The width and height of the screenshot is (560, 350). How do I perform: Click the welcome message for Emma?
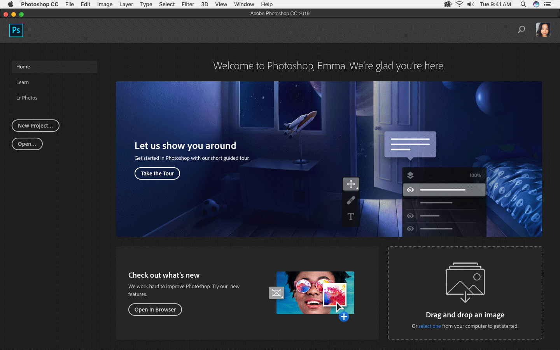tap(329, 66)
